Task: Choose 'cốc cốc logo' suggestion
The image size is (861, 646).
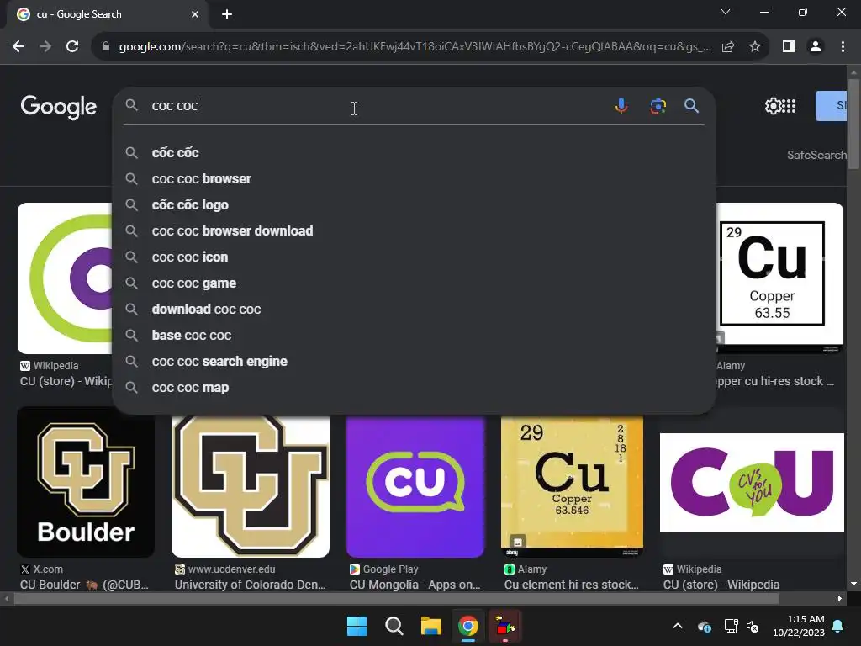Action: 414,205
